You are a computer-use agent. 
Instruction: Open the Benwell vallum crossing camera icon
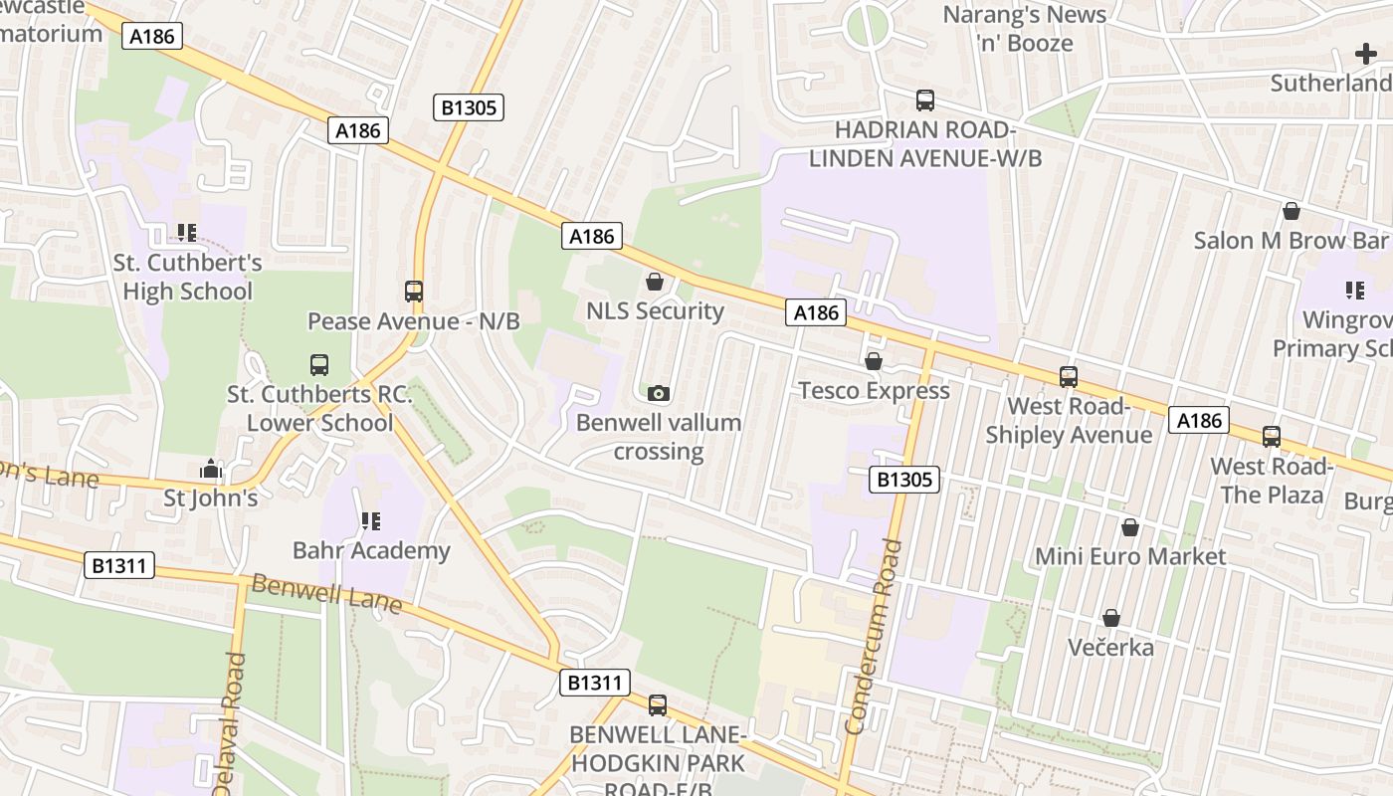(x=658, y=393)
